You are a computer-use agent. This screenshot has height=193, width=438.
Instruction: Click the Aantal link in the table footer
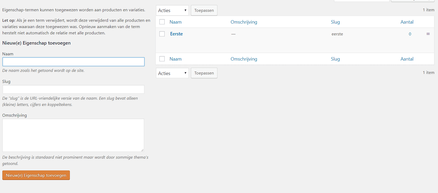coord(407,59)
